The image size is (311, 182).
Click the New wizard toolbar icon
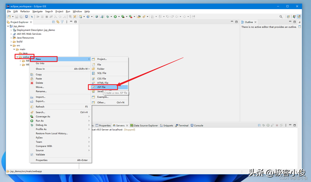(9, 16)
